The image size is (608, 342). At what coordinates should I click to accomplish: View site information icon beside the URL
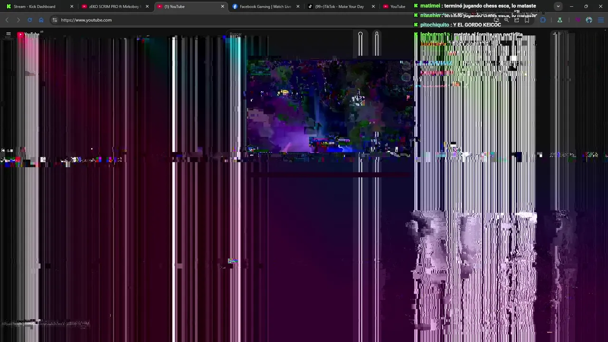[x=55, y=20]
